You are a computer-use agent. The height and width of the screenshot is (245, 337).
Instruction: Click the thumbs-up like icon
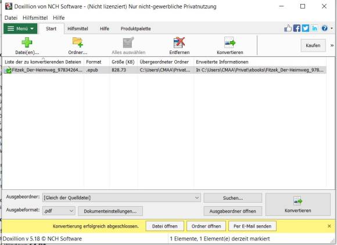(288, 28)
